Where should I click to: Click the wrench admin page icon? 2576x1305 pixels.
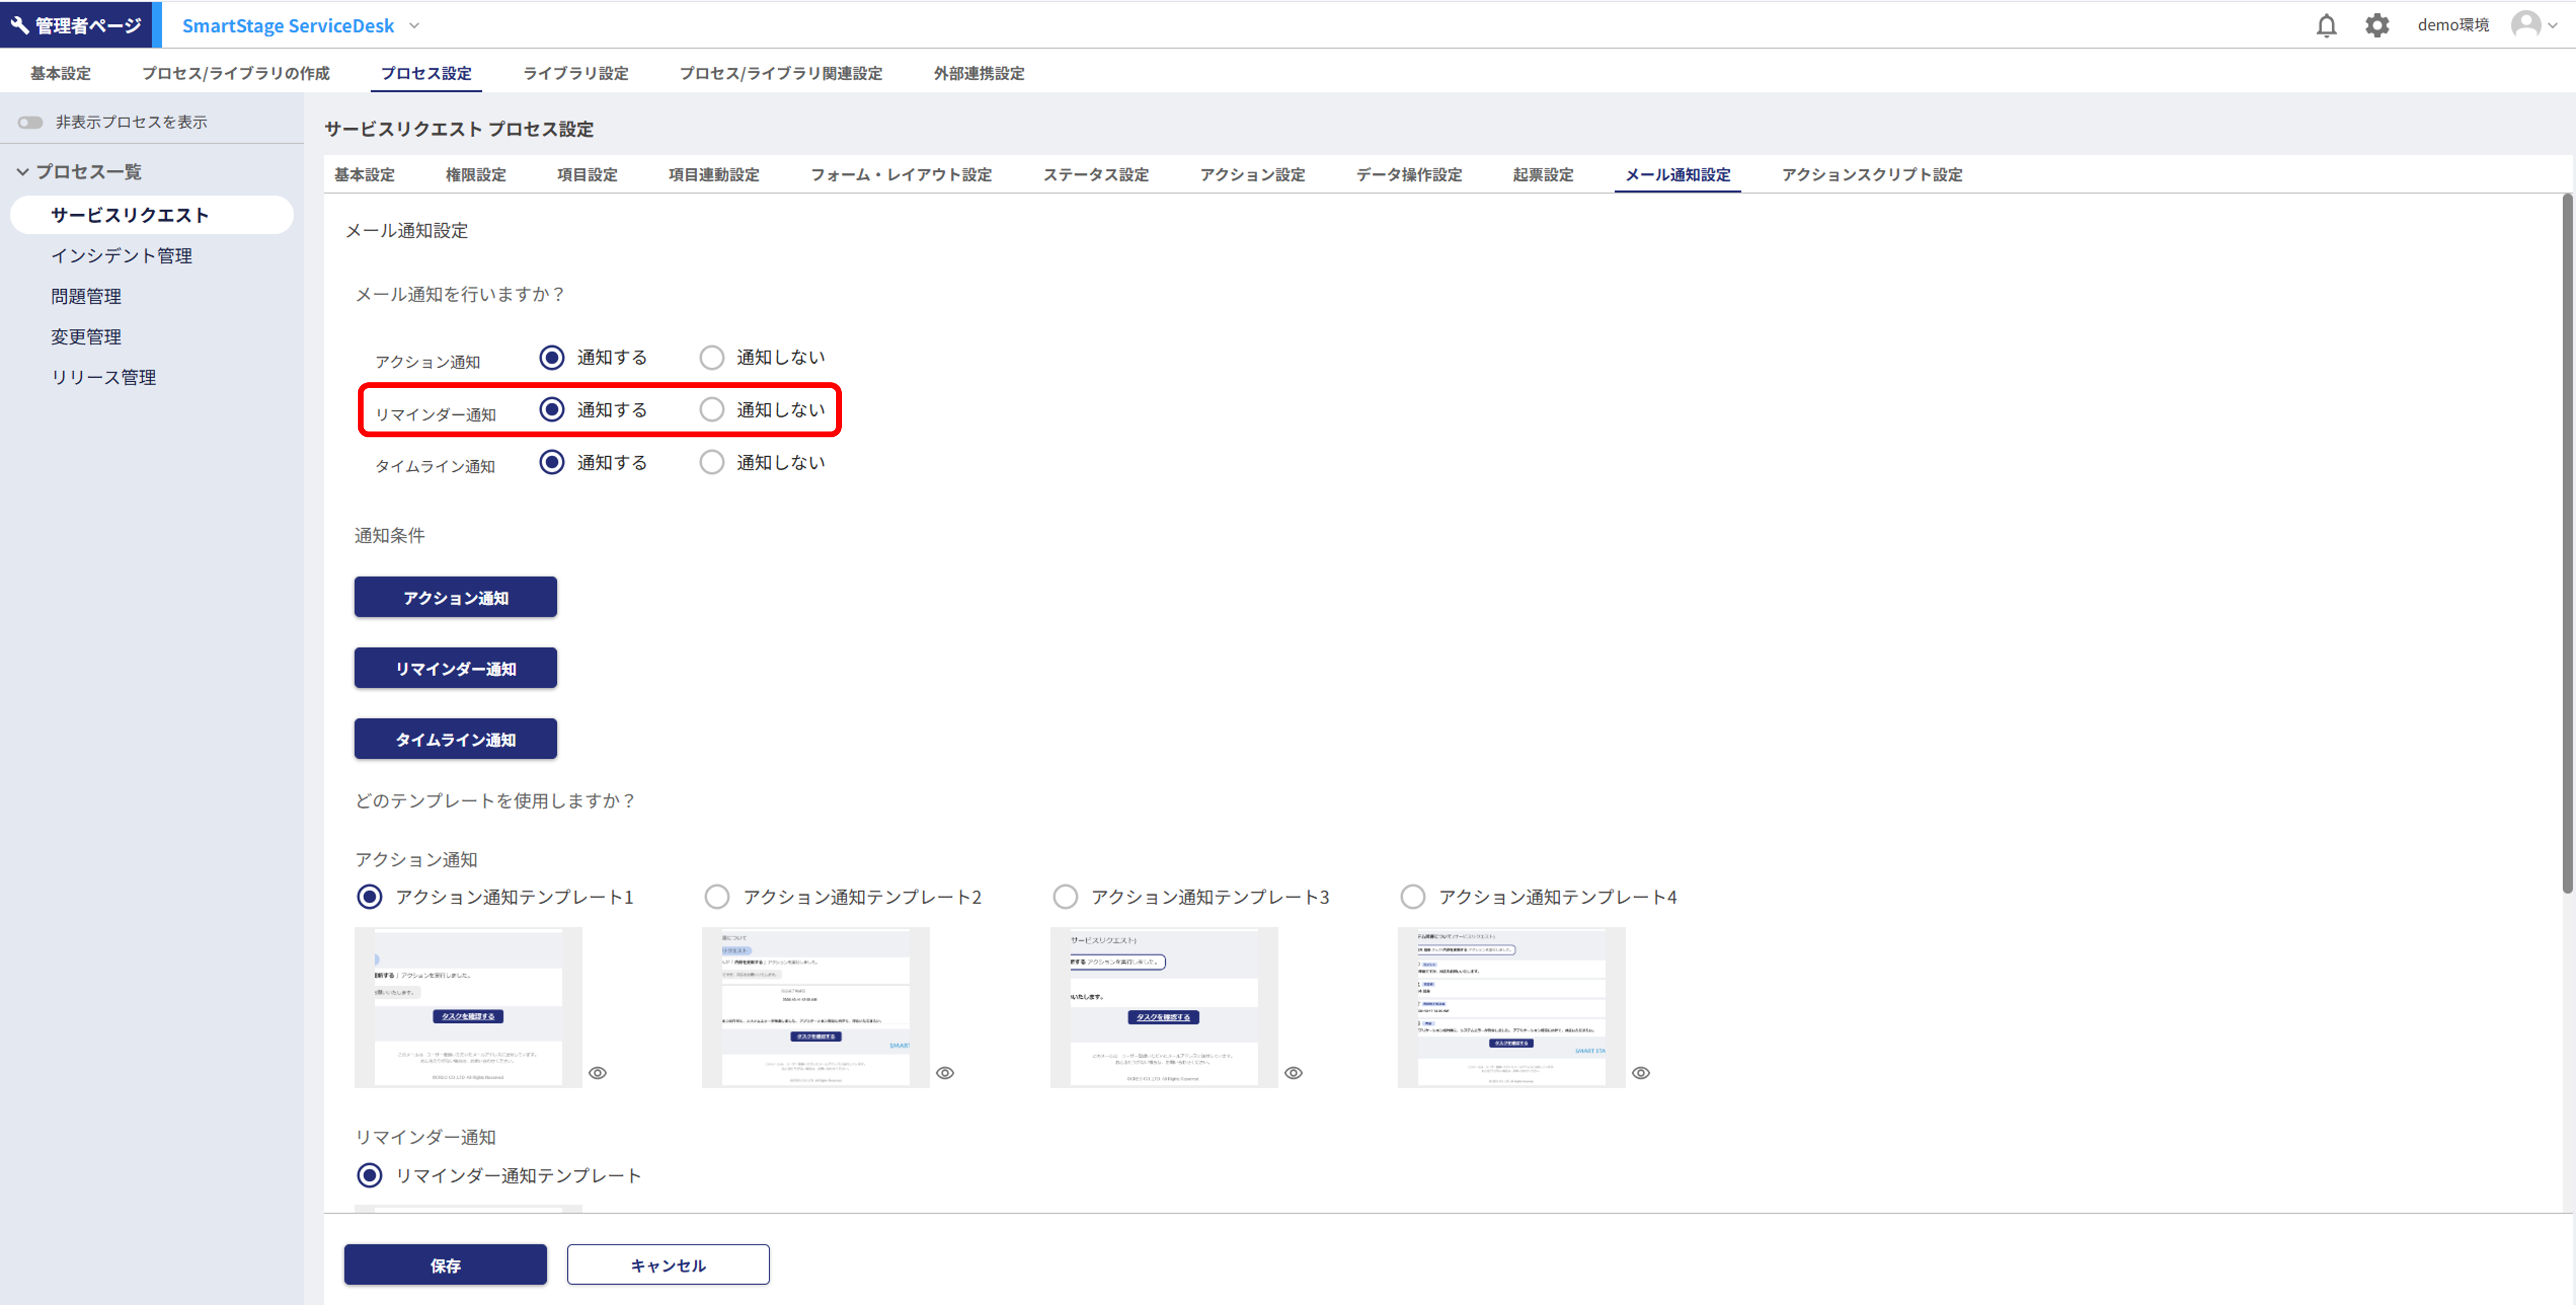tap(20, 25)
